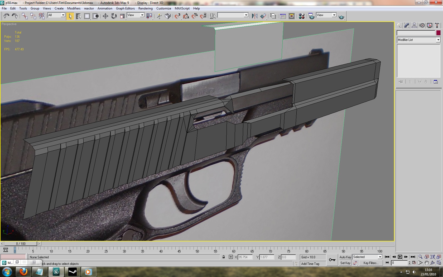This screenshot has width=443, height=277.
Task: Switch to the Hierarchy command panel
Action: point(414,25)
